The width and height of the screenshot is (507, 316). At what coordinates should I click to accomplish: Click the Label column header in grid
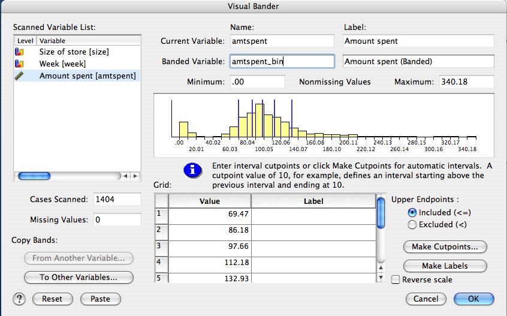pyautogui.click(x=313, y=201)
